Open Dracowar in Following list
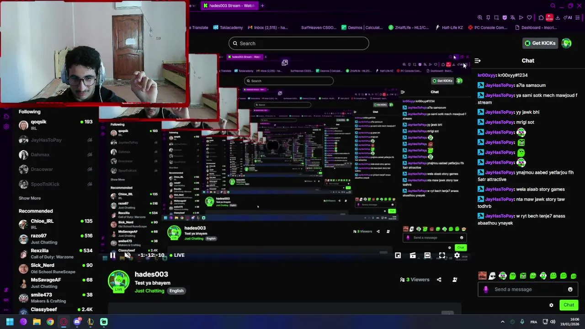This screenshot has height=329, width=585. click(x=55, y=169)
